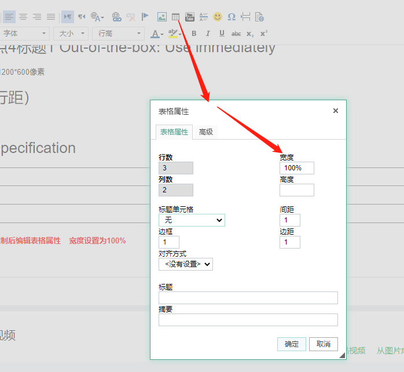404x372 pixels.
Task: Insert a page break from toolbar
Action: (x=245, y=17)
